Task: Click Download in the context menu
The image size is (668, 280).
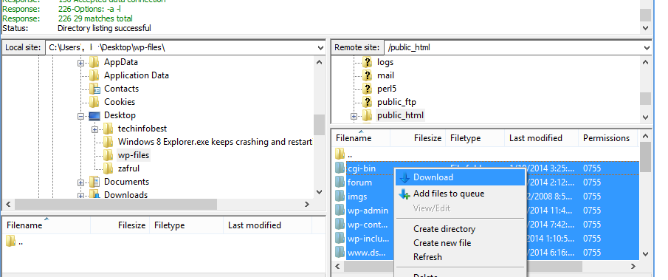Action: point(460,177)
